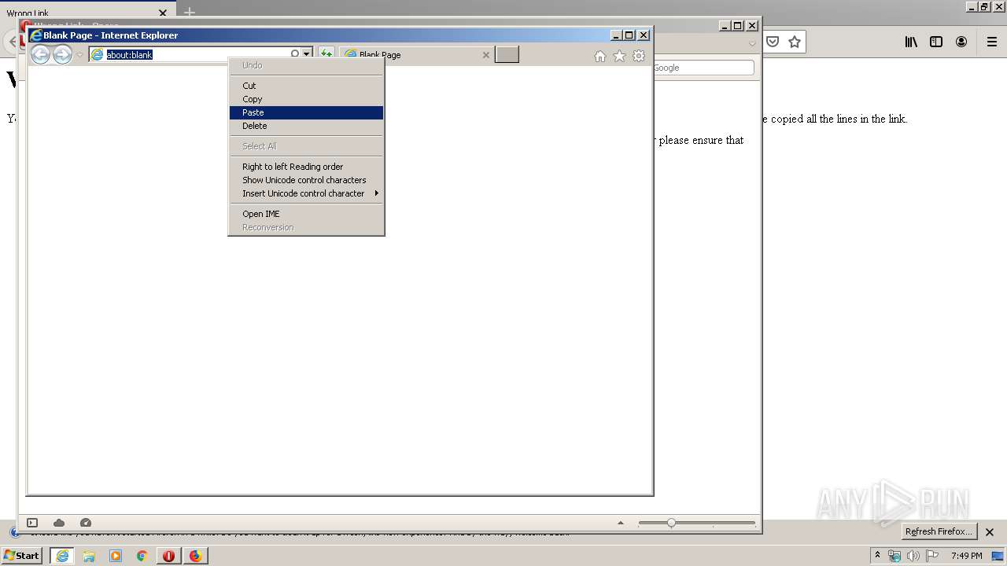
Task: Choose Copy from the context menu
Action: (306, 99)
